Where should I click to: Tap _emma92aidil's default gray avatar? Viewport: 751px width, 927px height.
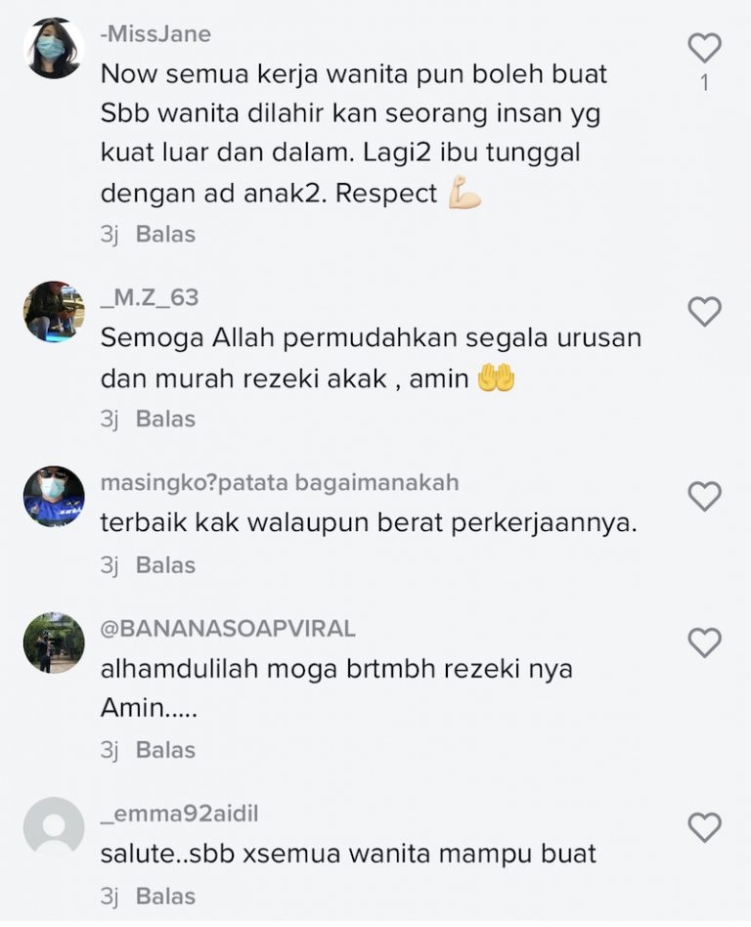[54, 827]
